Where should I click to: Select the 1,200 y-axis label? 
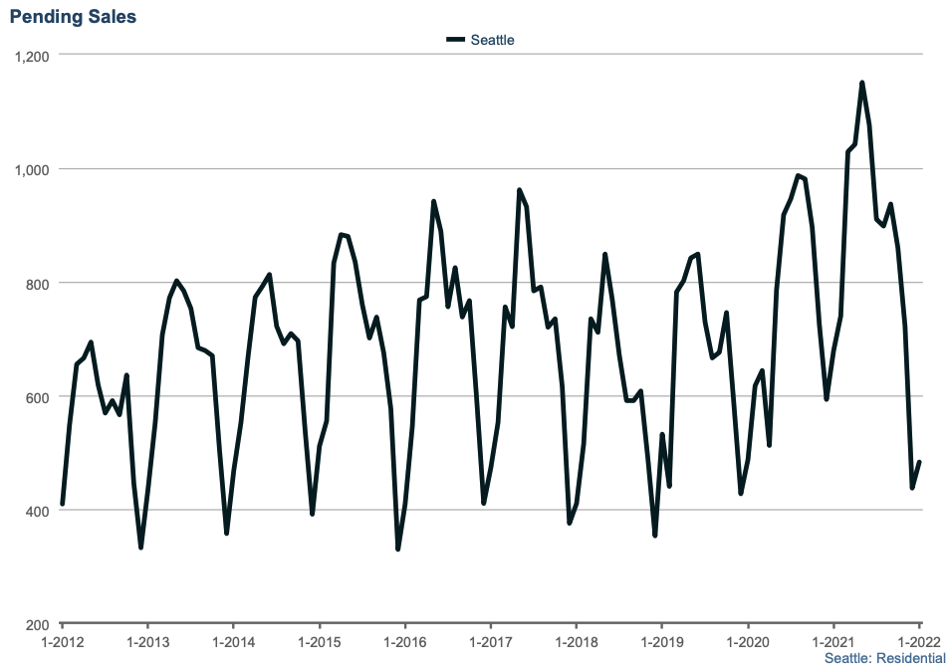pyautogui.click(x=32, y=55)
